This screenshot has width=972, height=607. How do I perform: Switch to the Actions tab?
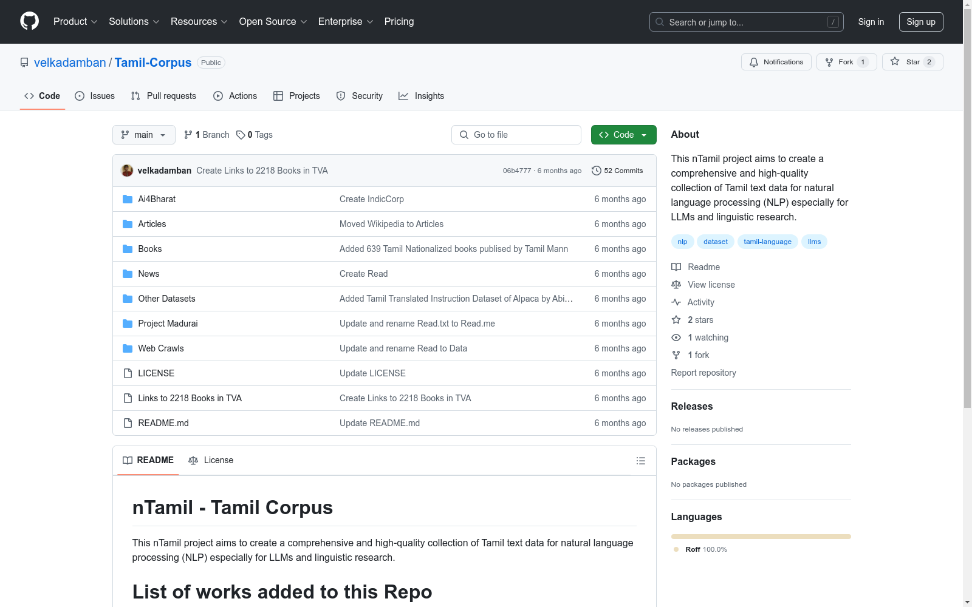235,96
